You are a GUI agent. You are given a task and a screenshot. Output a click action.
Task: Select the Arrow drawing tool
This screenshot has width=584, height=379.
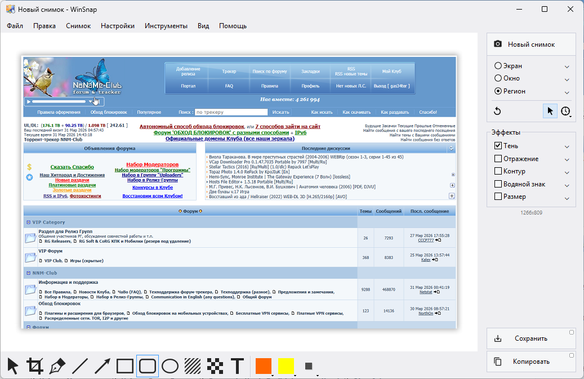point(102,366)
